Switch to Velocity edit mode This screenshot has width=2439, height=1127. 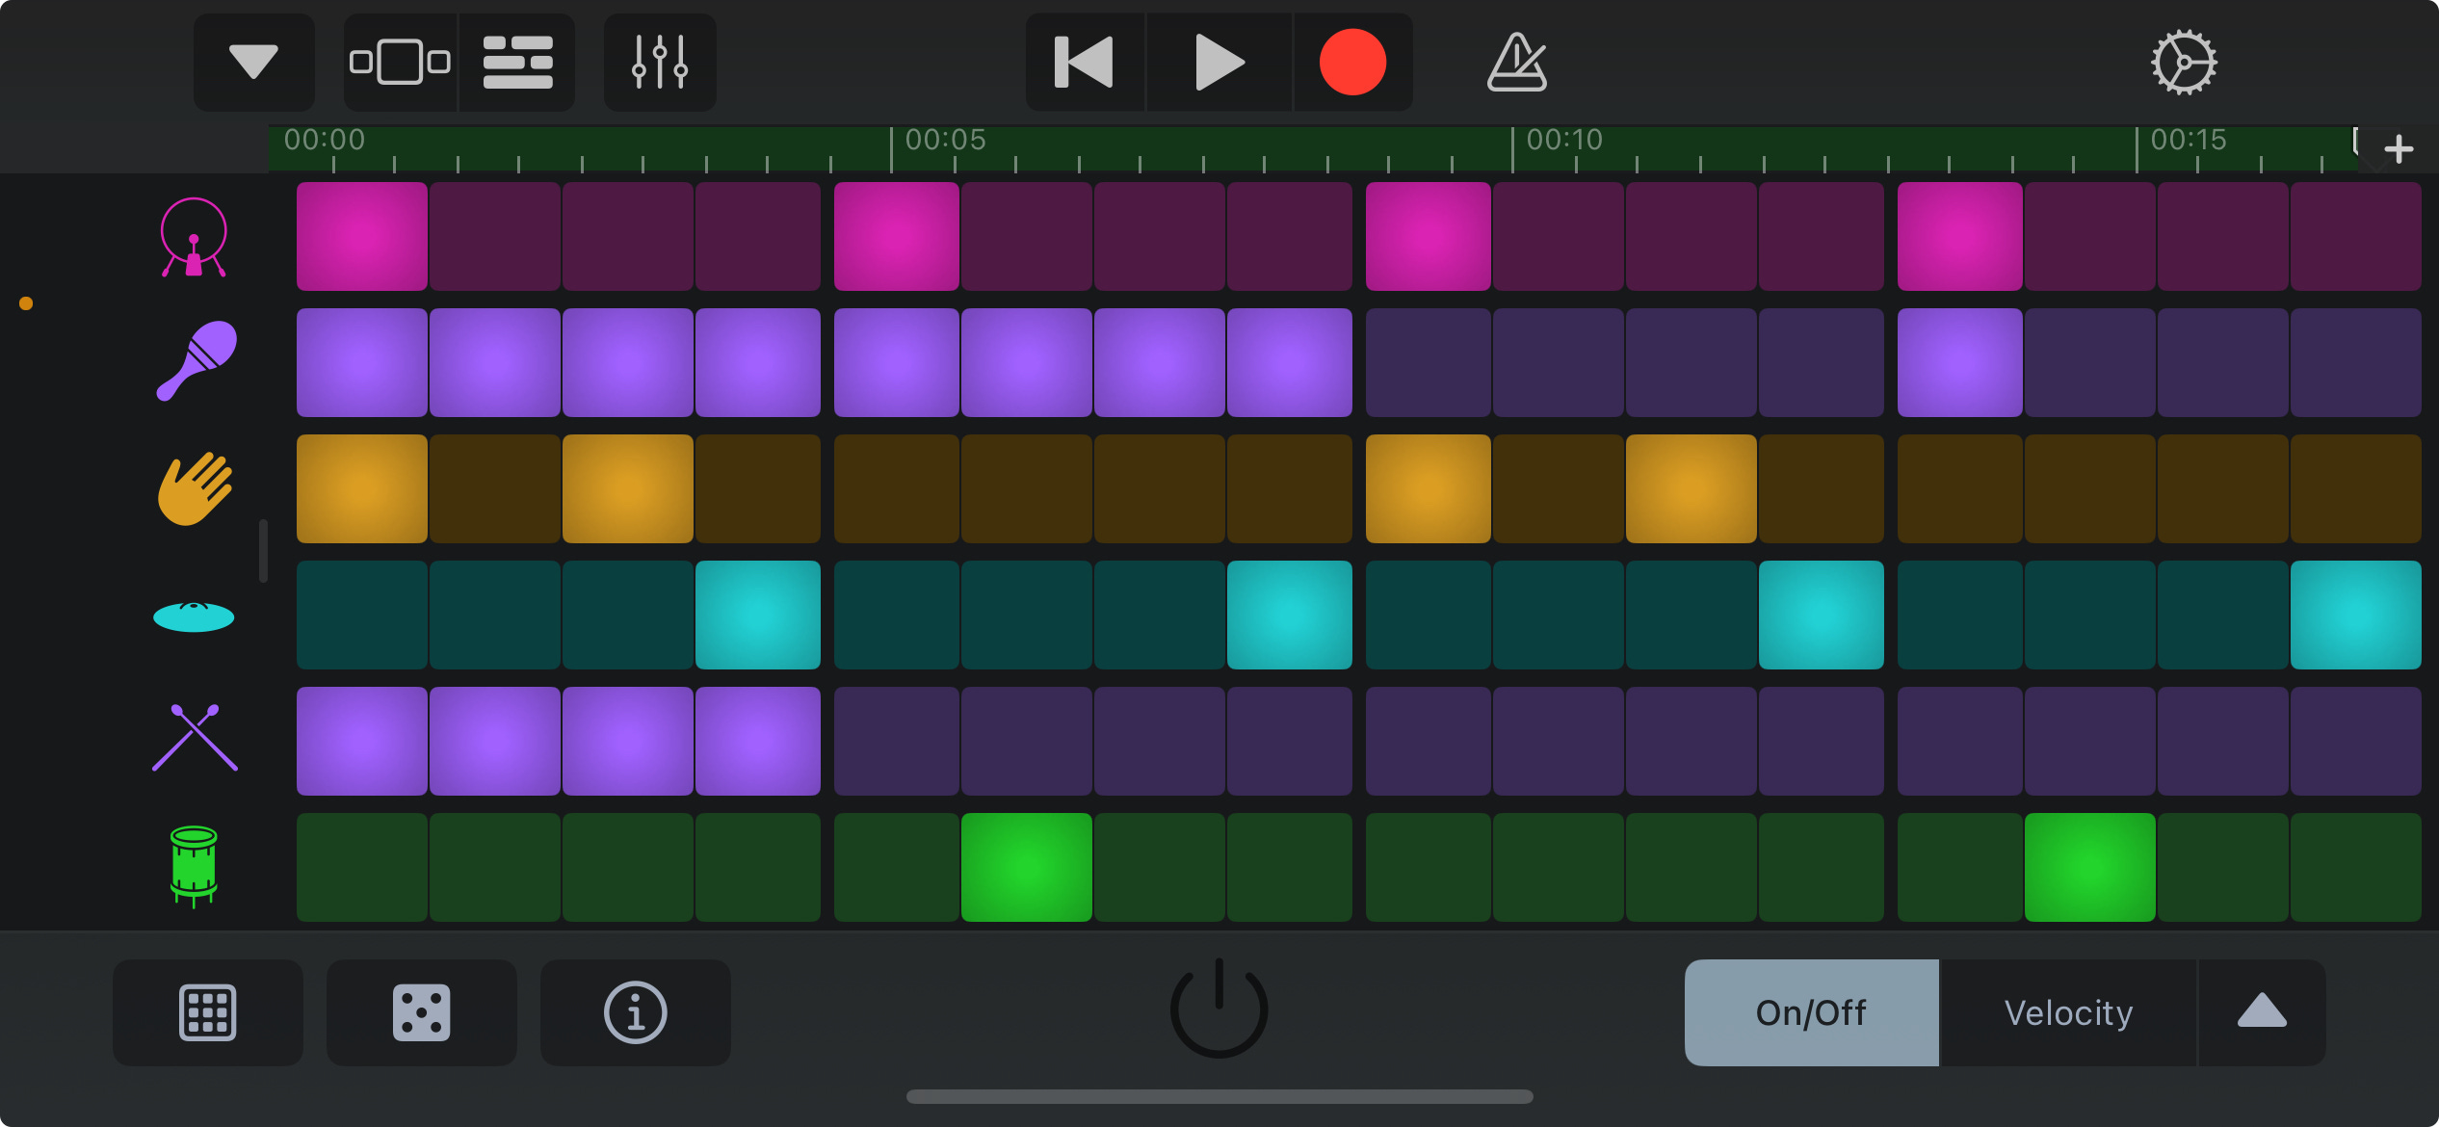pyautogui.click(x=2067, y=1012)
